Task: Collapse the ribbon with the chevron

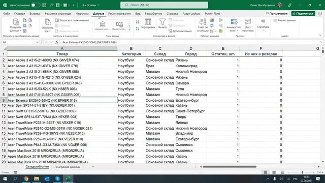Action: (x=320, y=35)
